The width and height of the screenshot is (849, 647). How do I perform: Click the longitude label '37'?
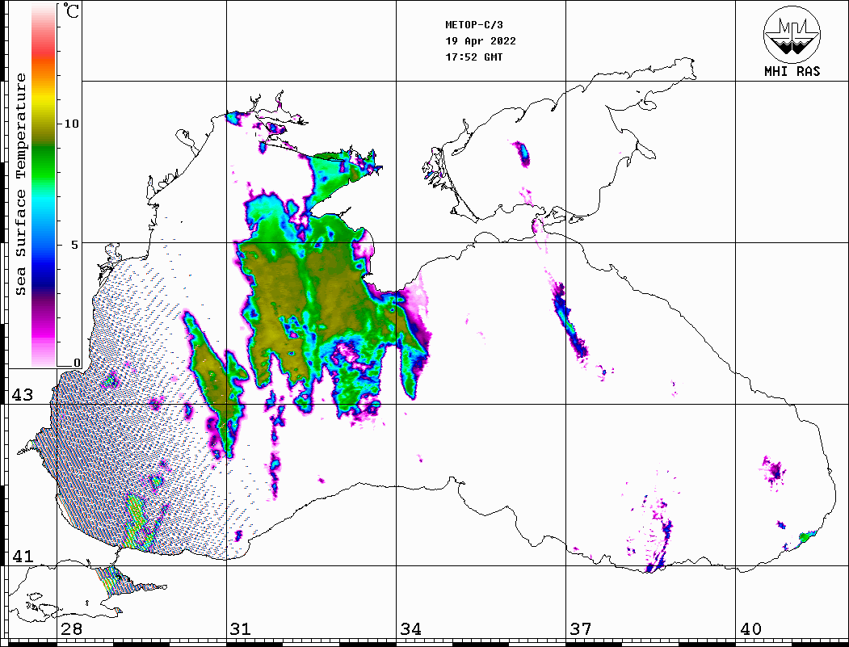click(x=581, y=629)
